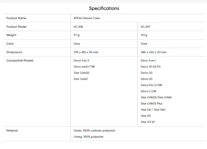
Task: Select the Star 03 V2 entry
Action: pyautogui.click(x=148, y=122)
